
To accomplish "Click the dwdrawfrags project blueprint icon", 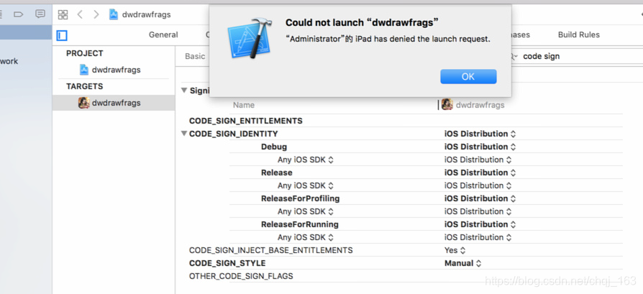I will (x=83, y=70).
